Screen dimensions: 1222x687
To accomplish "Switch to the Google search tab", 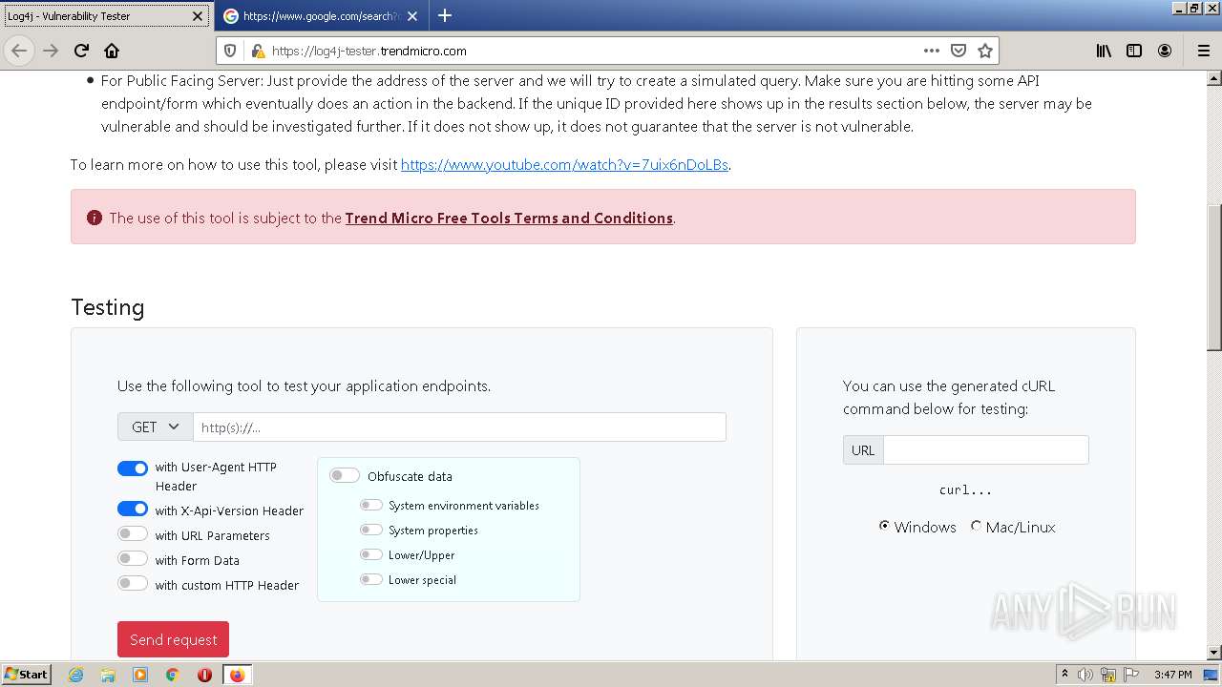I will coord(321,16).
